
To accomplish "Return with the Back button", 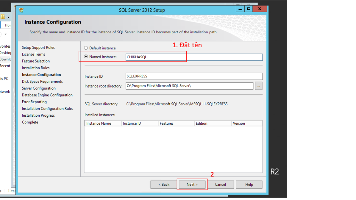I will click(164, 185).
